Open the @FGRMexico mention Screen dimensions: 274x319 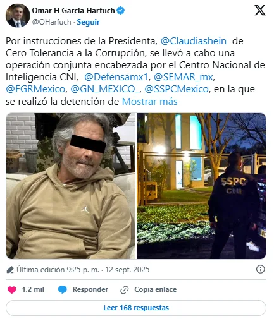(35, 89)
